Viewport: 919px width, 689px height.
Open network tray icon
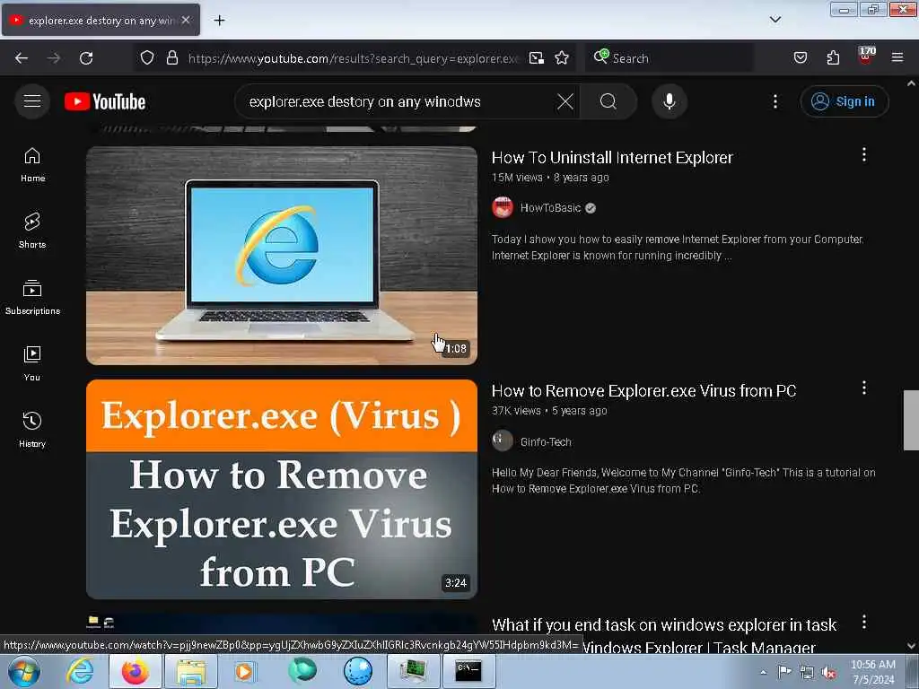click(807, 673)
